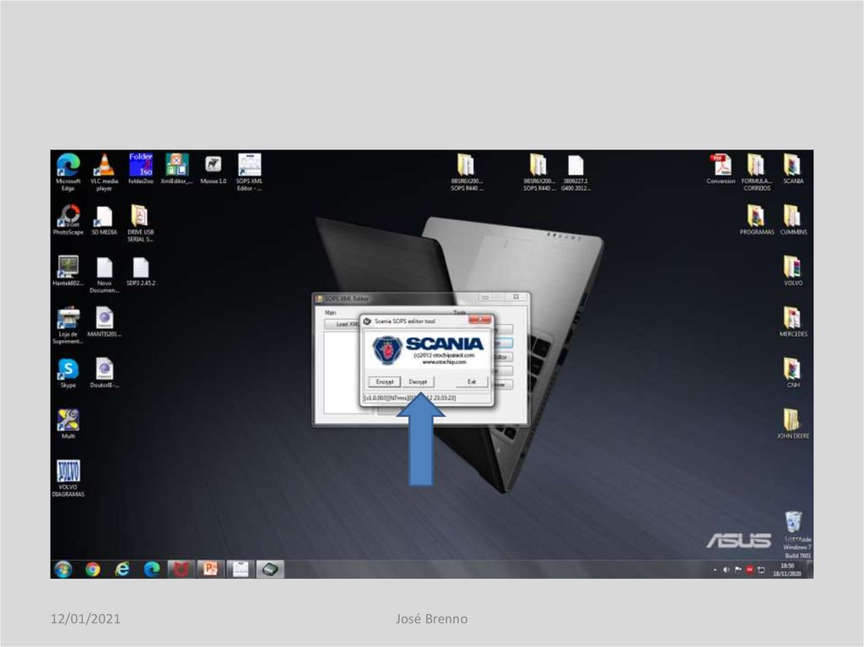Open the SDP3 2.45.2 desktop file
Image resolution: width=864 pixels, height=647 pixels.
[x=140, y=268]
